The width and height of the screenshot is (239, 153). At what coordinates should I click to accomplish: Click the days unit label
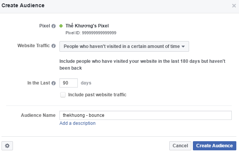pos(86,83)
